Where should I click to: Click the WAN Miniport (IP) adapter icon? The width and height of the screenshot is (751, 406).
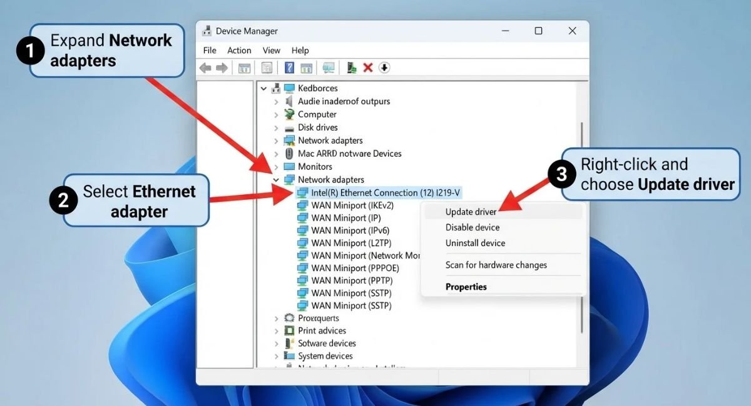click(x=303, y=218)
